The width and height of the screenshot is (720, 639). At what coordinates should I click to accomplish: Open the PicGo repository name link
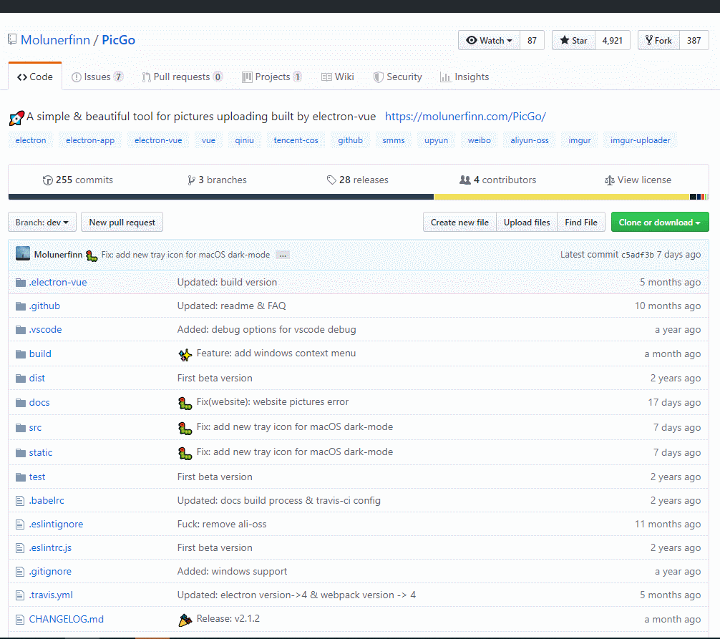pos(119,40)
